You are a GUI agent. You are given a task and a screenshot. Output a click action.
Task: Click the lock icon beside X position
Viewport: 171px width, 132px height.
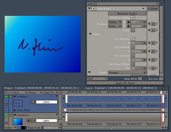[x=128, y=22]
